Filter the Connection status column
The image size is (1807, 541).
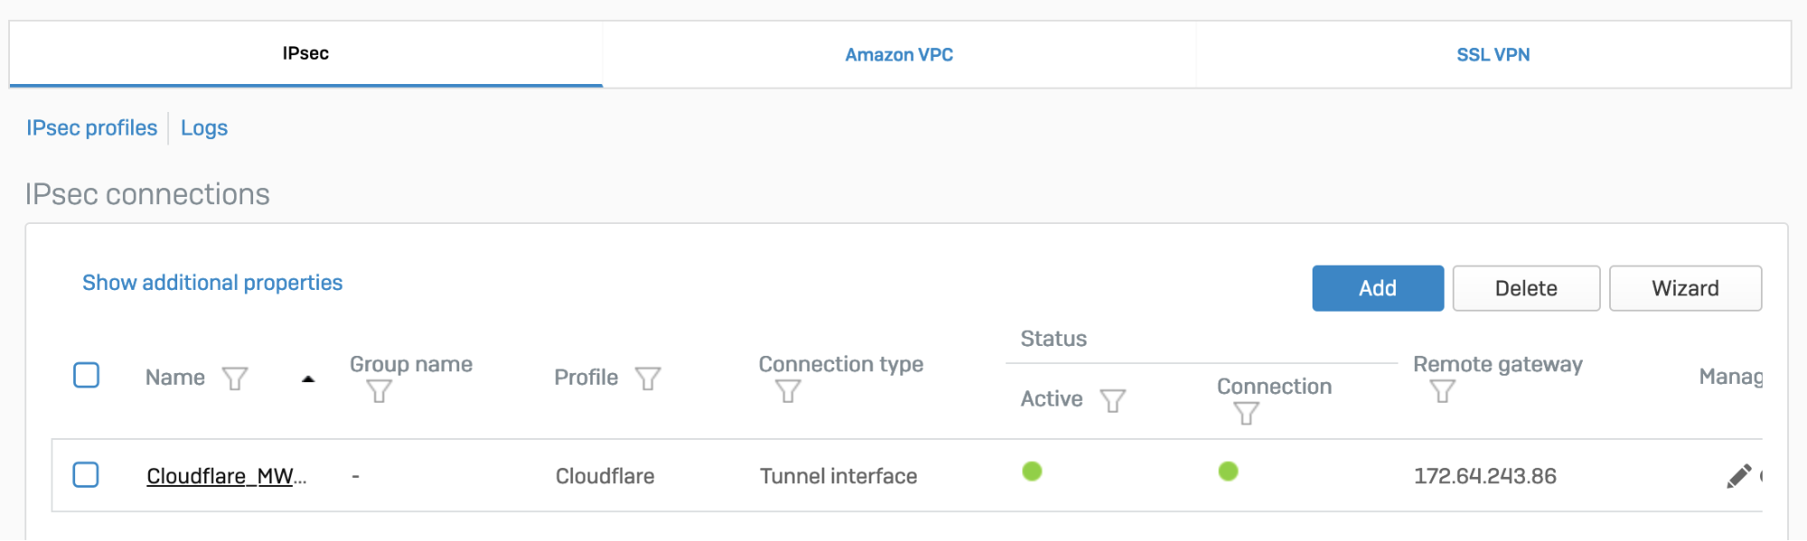(x=1247, y=412)
